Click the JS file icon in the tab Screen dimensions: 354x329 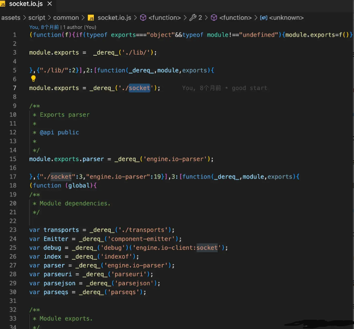(3, 4)
